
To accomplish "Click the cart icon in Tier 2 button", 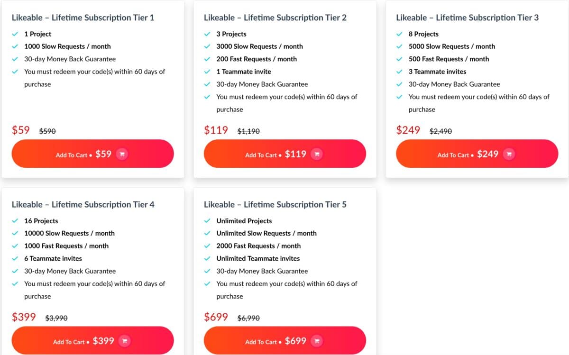I will [x=317, y=154].
